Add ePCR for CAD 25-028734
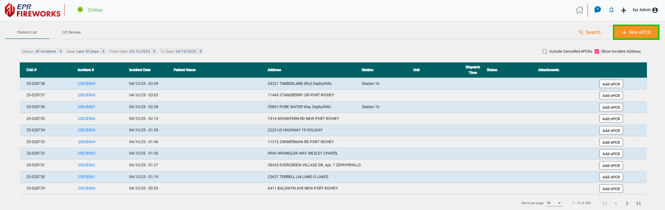 click(611, 131)
